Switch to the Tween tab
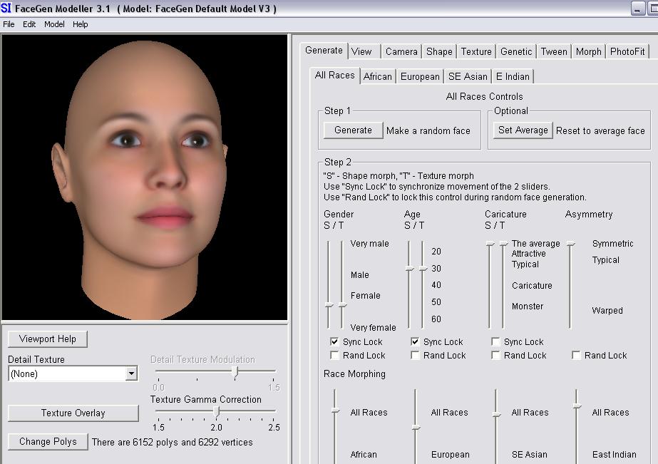 point(554,51)
